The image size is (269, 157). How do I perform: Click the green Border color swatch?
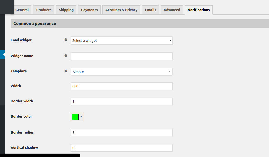click(x=75, y=117)
